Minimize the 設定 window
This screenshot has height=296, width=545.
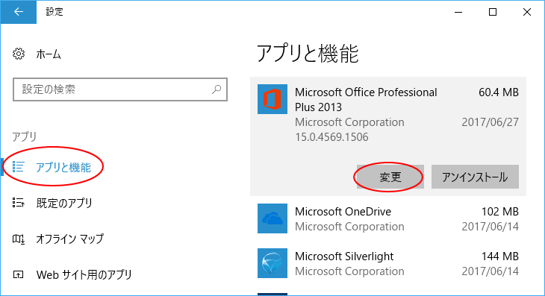tap(458, 12)
